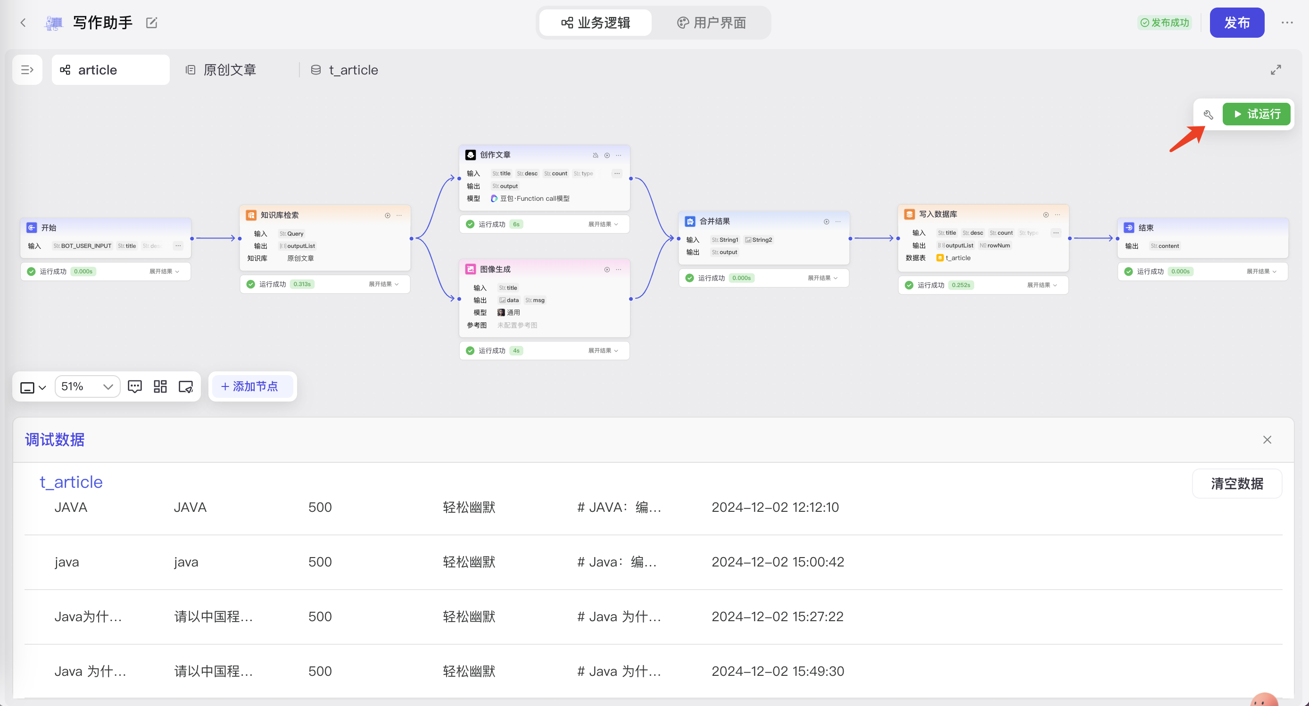Click the fullscreen expand arrows icon
Screen dimensions: 1309x706
coord(1276,70)
